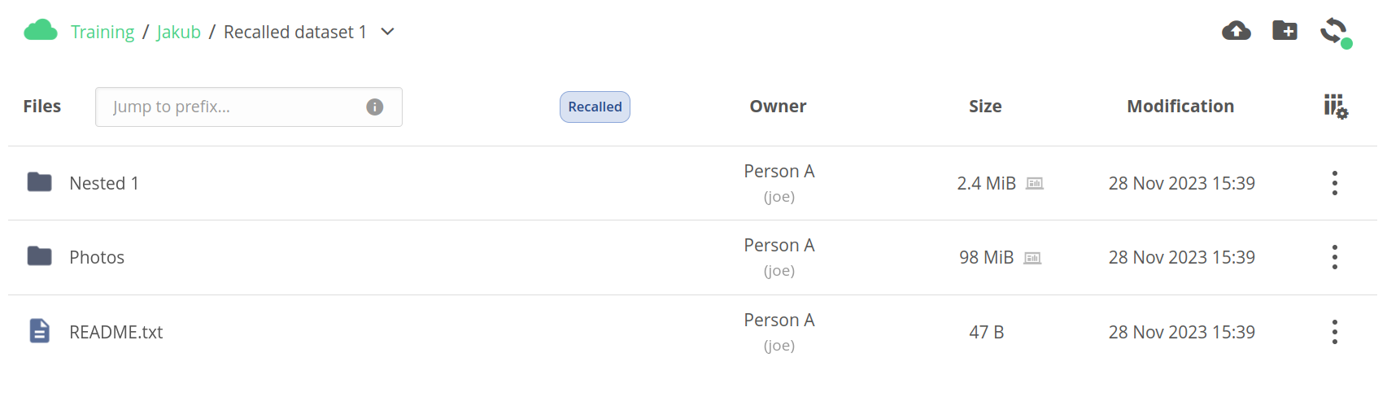Focus the Jump to prefix input
This screenshot has width=1400, height=397.
coord(249,107)
